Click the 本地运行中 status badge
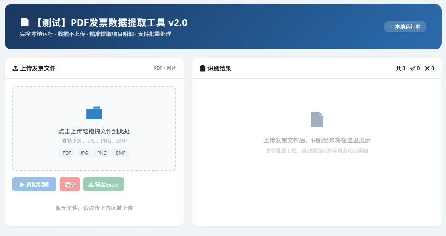The image size is (446, 236). [x=405, y=27]
